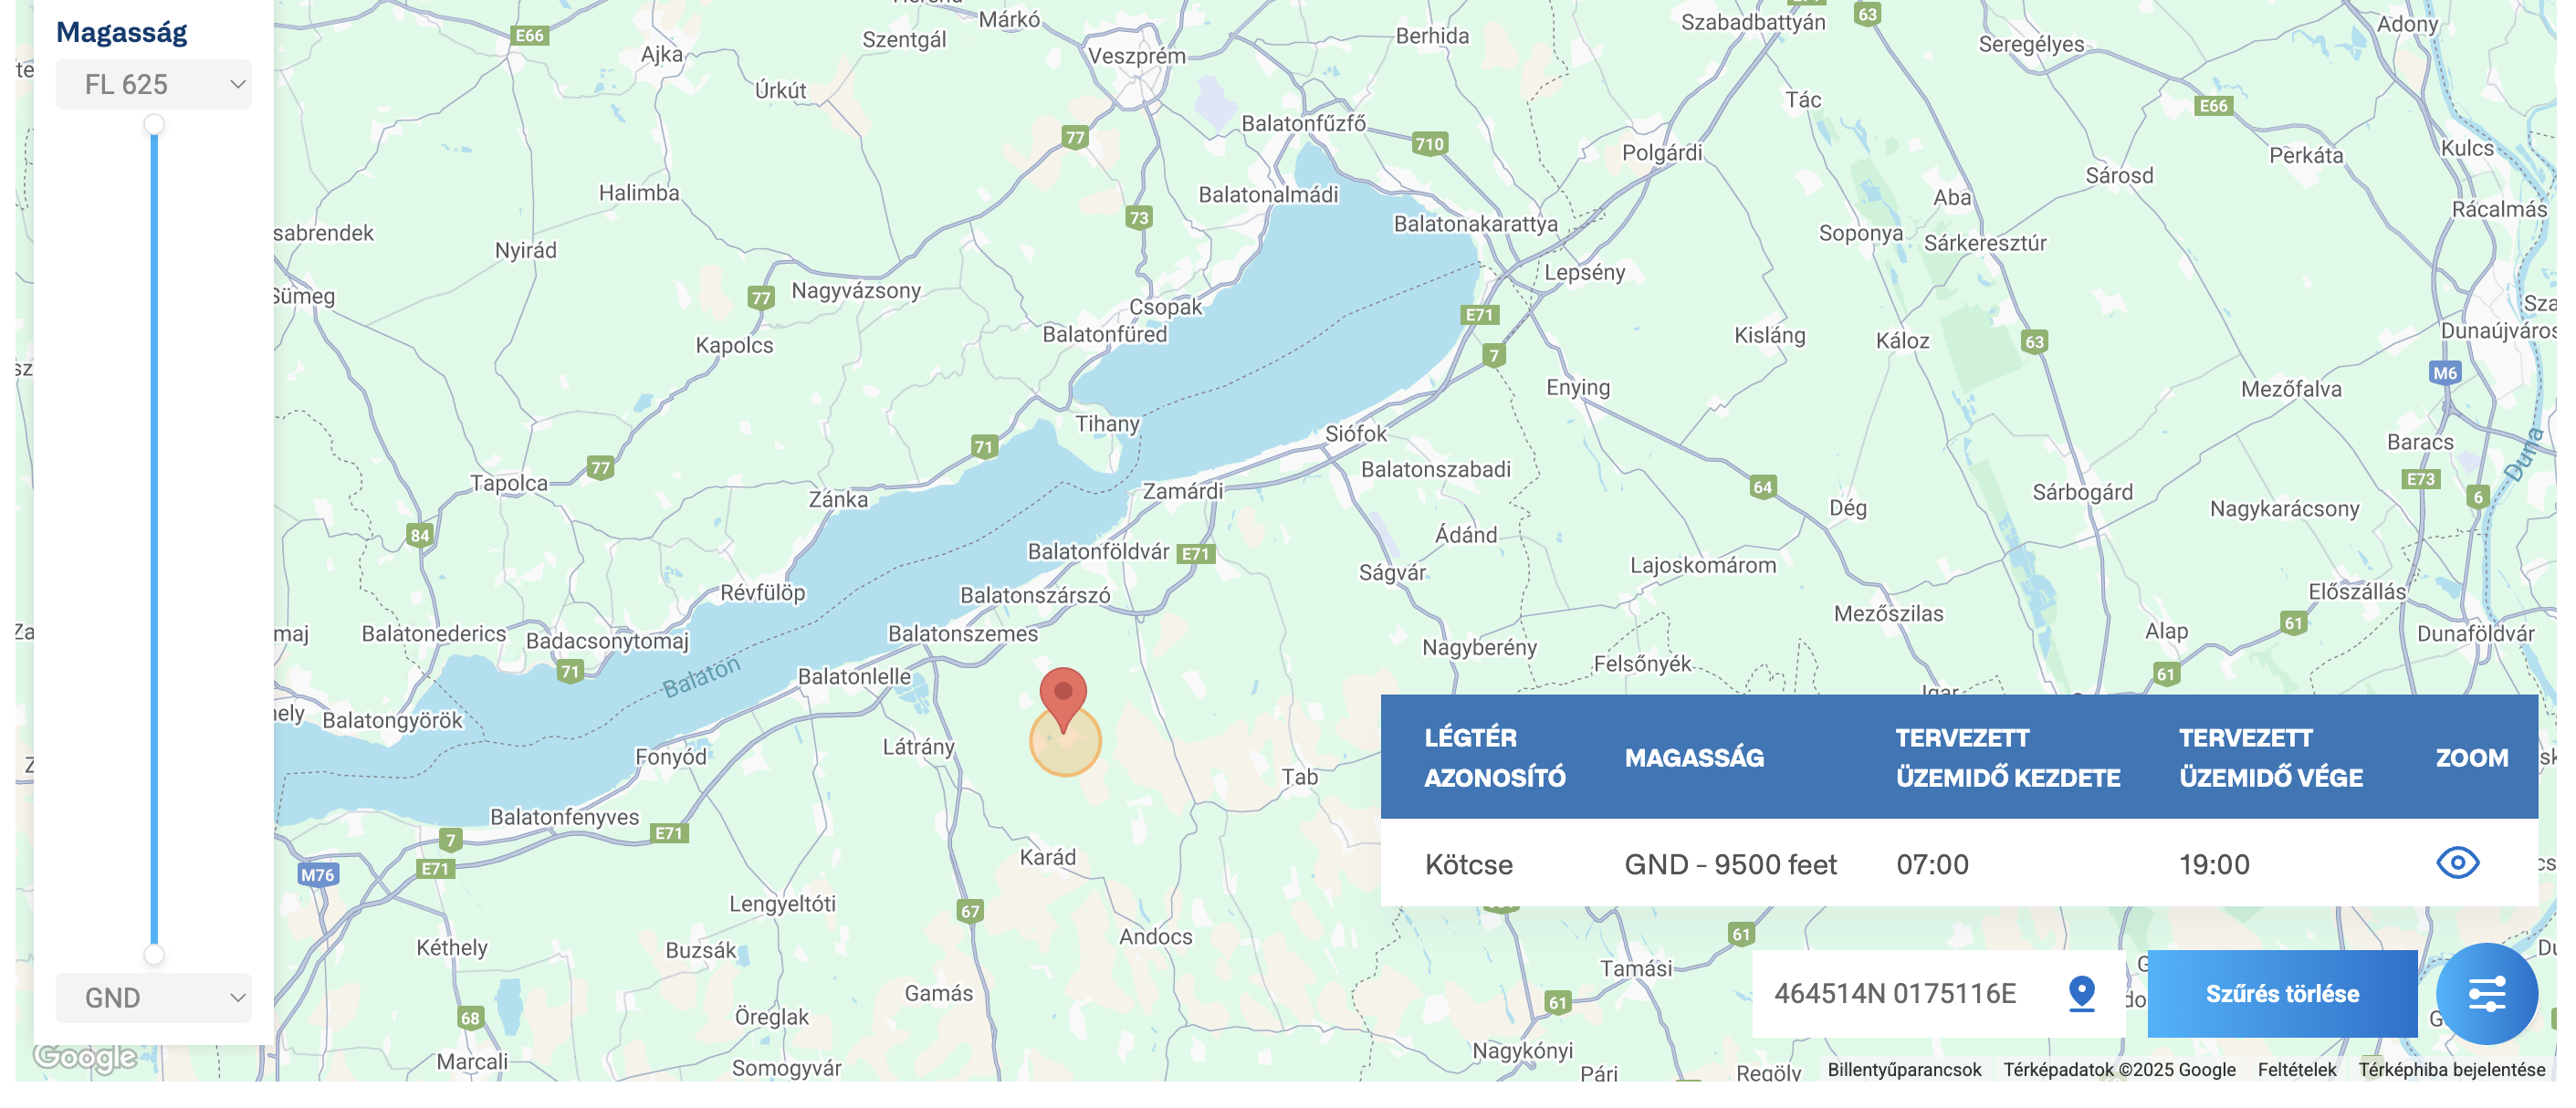Toggle the eye zoom icon for Kötcse
This screenshot has height=1108, width=2576.
[x=2457, y=863]
